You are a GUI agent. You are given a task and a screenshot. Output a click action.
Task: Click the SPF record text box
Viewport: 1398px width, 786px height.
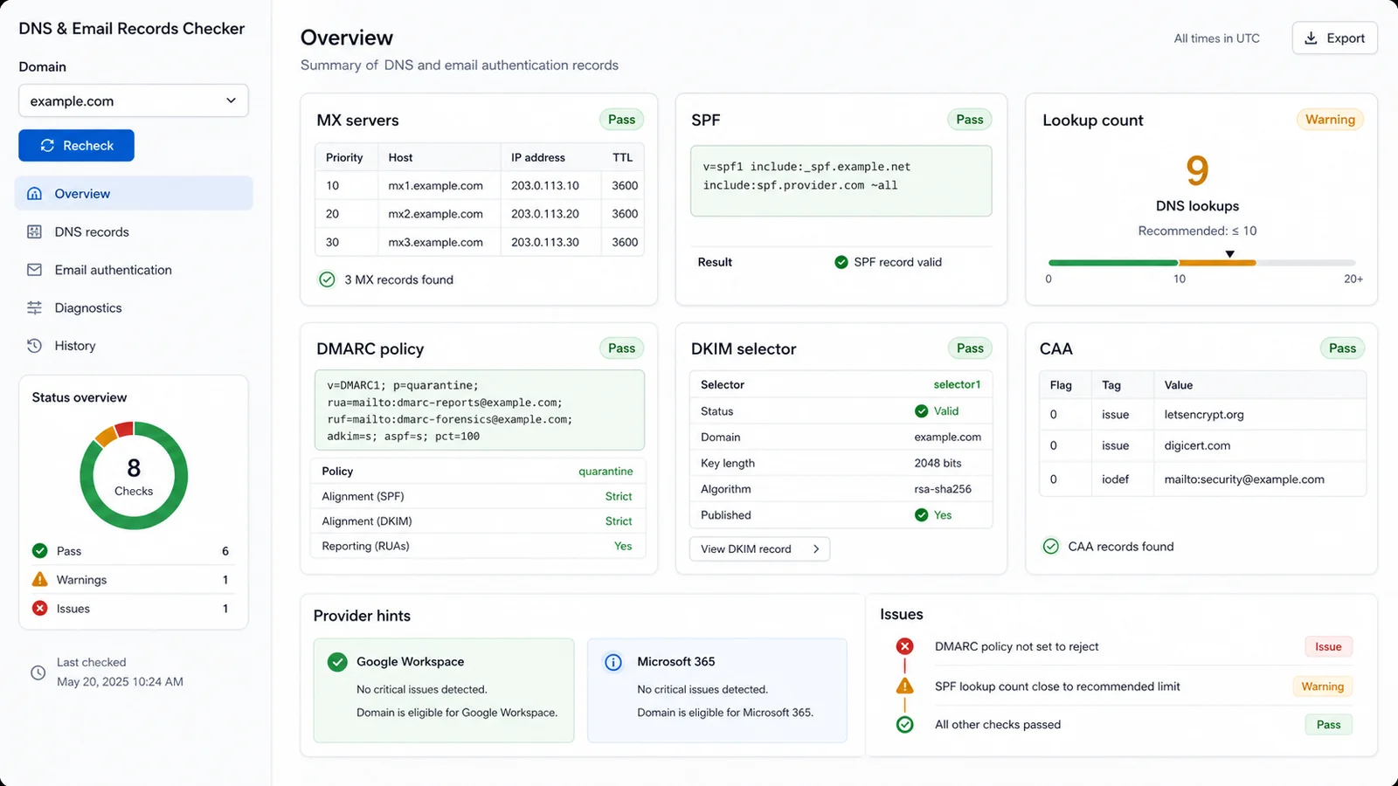click(x=841, y=181)
